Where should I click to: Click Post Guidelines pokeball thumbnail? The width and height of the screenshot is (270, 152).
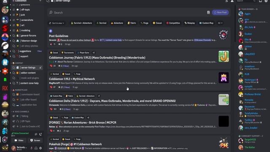pyautogui.click(x=224, y=35)
